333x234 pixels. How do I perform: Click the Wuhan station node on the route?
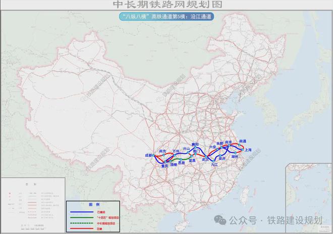pyautogui.click(x=206, y=157)
